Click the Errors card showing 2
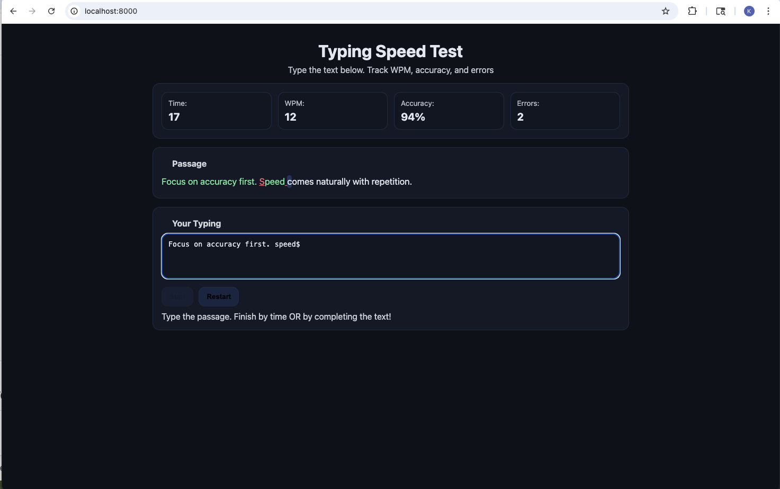Screen dimensions: 780x489 click(565, 111)
